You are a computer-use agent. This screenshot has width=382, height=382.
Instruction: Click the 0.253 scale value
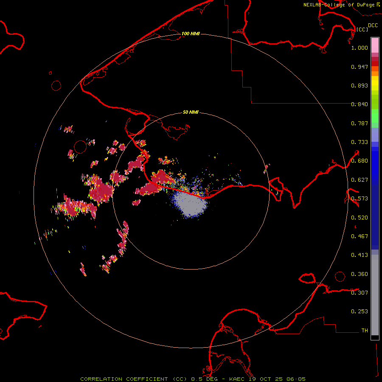tap(360, 312)
